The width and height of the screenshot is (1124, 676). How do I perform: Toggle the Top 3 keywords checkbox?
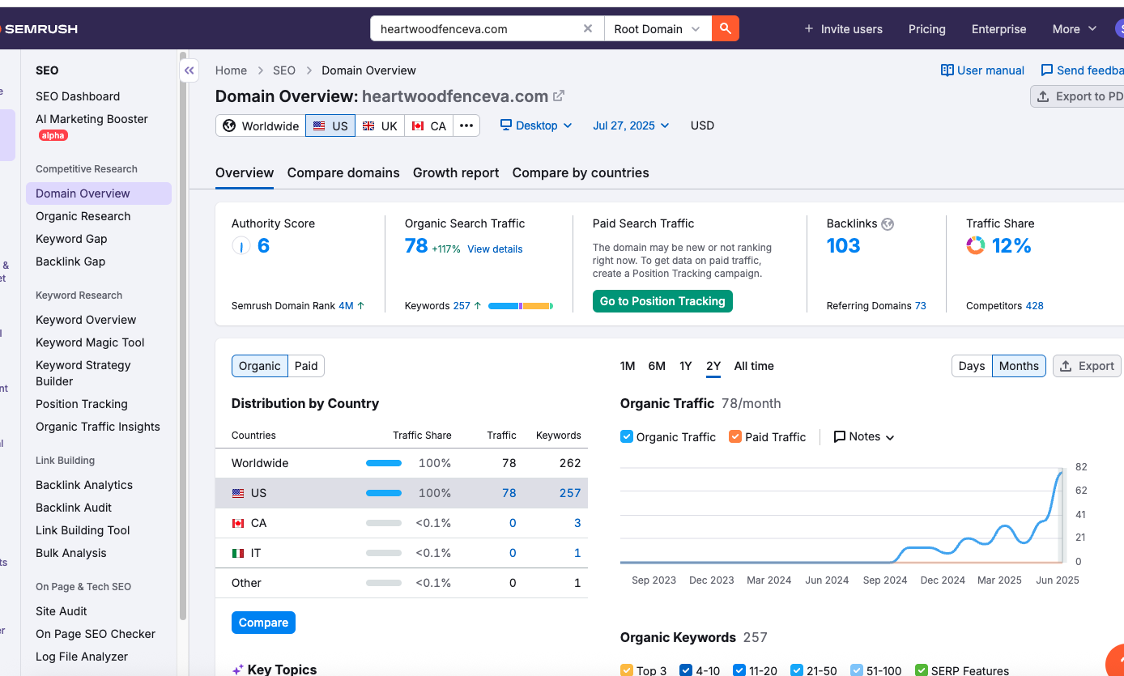coord(626,670)
